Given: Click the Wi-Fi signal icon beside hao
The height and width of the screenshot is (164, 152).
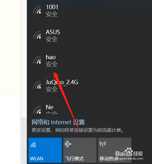Looking at the screenshot, I should coord(37,60).
